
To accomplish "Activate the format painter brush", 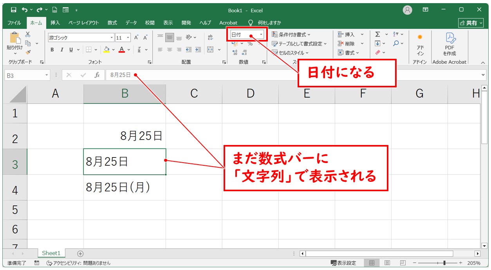I will point(28,52).
